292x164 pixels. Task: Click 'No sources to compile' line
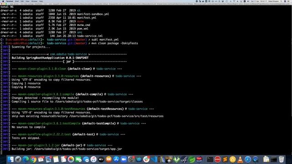(x=28, y=127)
